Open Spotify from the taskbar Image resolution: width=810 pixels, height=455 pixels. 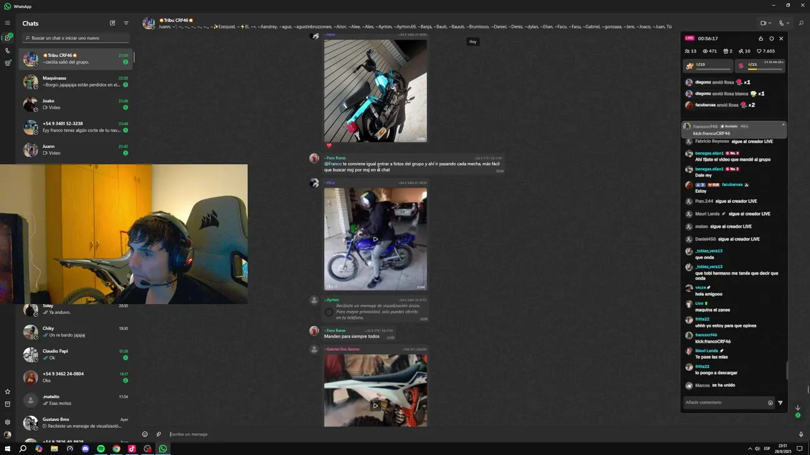101,449
